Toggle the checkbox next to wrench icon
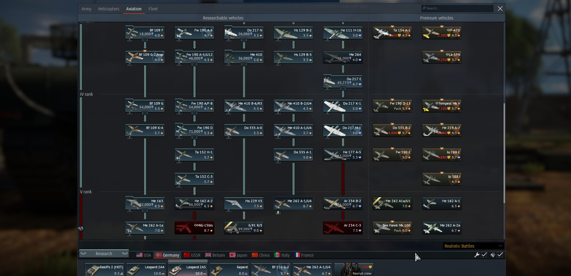 pyautogui.click(x=484, y=255)
